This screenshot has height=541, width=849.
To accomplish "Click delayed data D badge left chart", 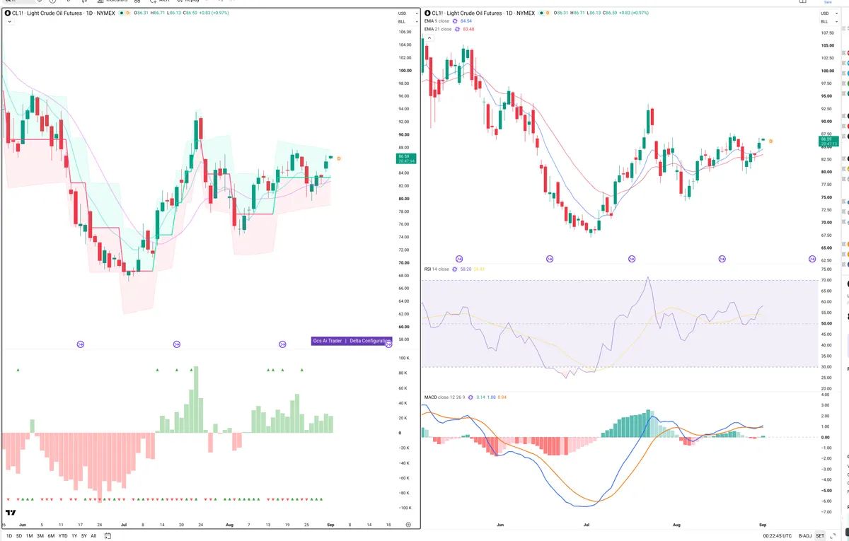I will pyautogui.click(x=127, y=13).
